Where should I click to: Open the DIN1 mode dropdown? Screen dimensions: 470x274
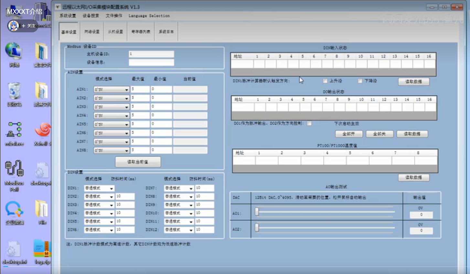(111, 188)
